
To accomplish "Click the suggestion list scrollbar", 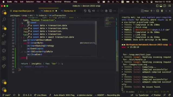I will 96,33.
